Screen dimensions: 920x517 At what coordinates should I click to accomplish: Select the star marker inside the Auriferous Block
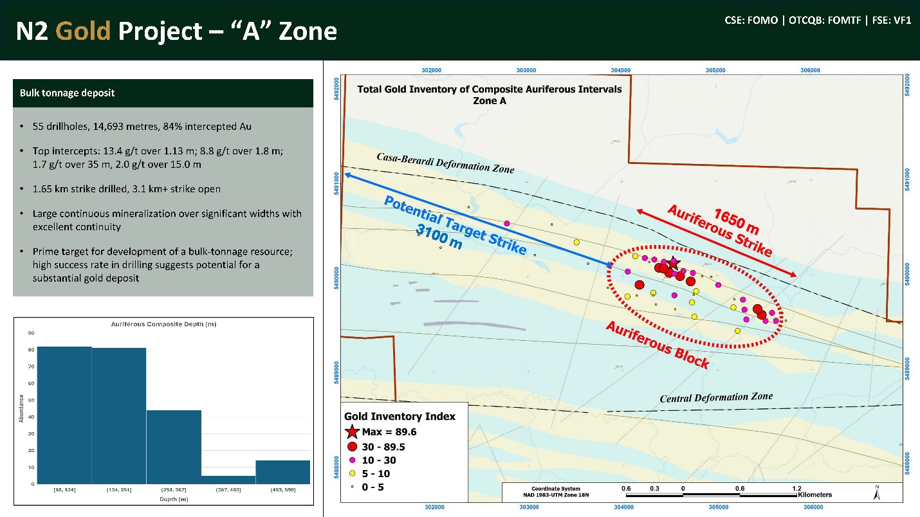[x=674, y=263]
